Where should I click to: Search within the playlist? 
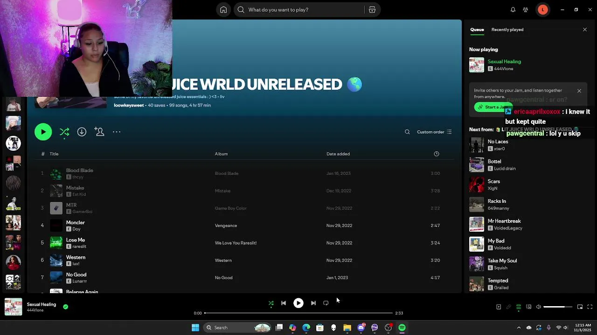click(x=407, y=132)
